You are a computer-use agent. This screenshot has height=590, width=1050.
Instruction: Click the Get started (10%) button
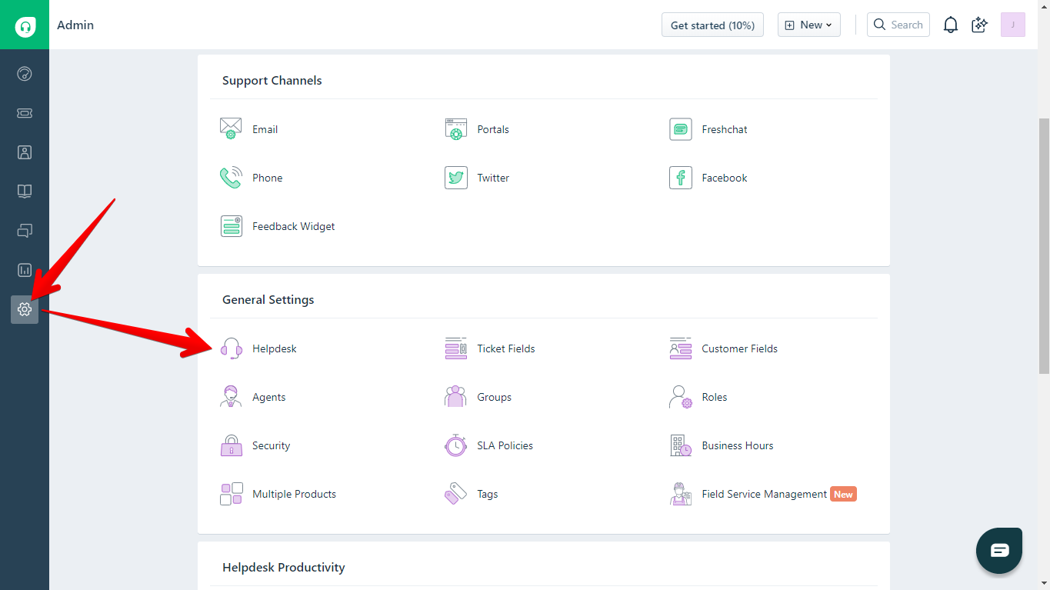712,25
